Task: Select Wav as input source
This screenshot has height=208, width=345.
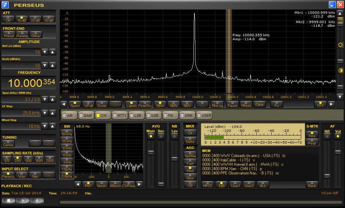Action: 22,175
